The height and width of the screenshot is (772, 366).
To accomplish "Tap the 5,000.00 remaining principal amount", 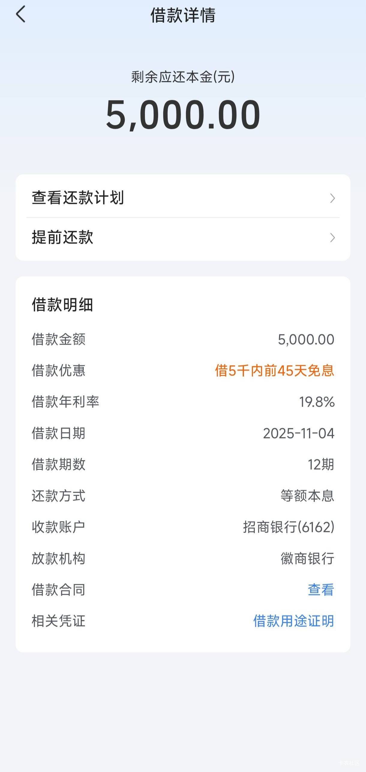I will coord(183,115).
